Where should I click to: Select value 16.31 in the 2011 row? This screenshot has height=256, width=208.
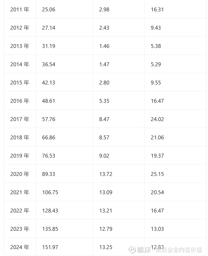(157, 9)
